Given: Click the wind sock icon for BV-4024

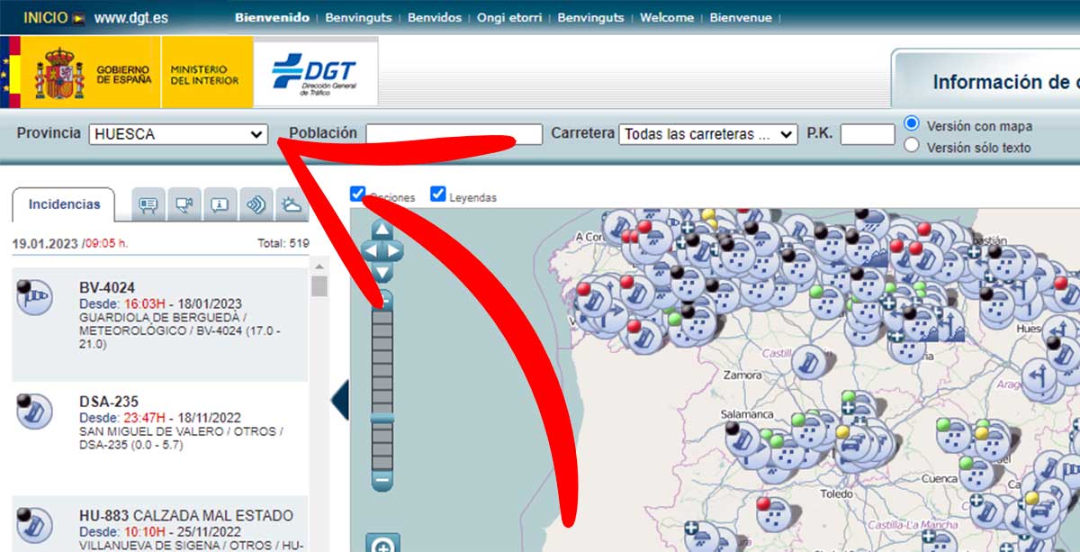Looking at the screenshot, I should click(33, 296).
